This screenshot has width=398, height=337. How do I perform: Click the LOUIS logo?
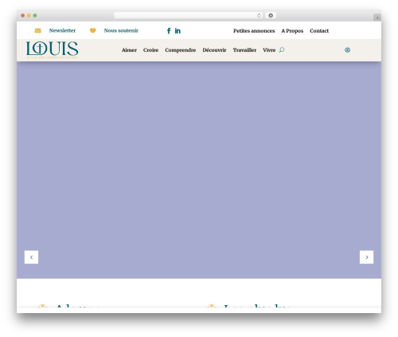point(52,50)
